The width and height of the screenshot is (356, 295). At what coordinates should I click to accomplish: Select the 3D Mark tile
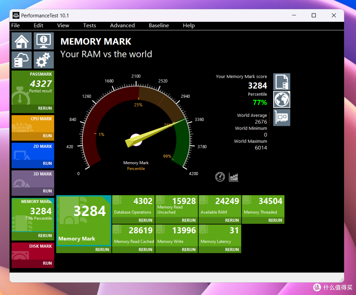(33, 179)
